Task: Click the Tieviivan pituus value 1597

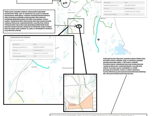Action: point(35,56)
